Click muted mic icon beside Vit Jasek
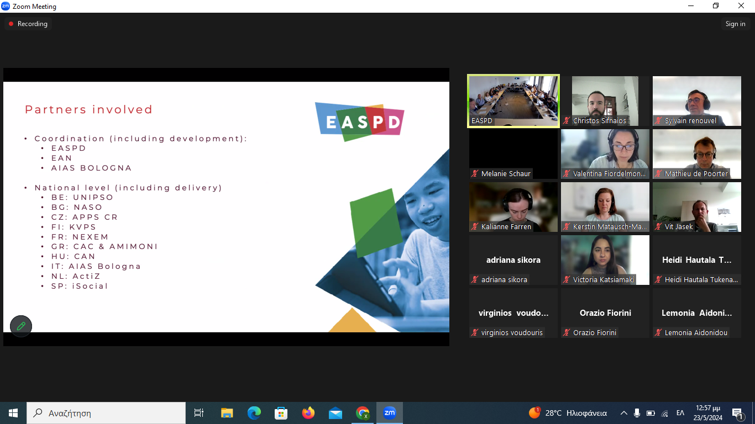This screenshot has height=424, width=755. (658, 226)
